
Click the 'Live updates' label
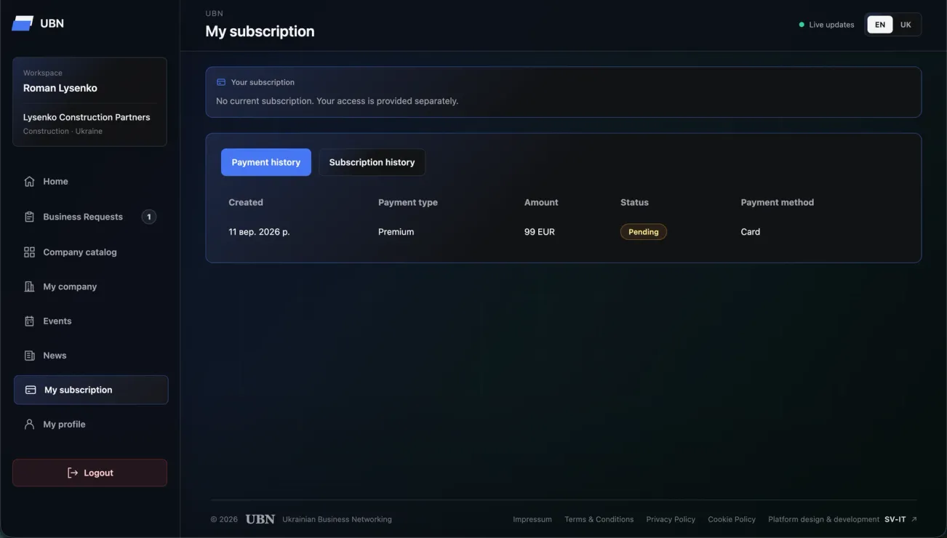(831, 25)
